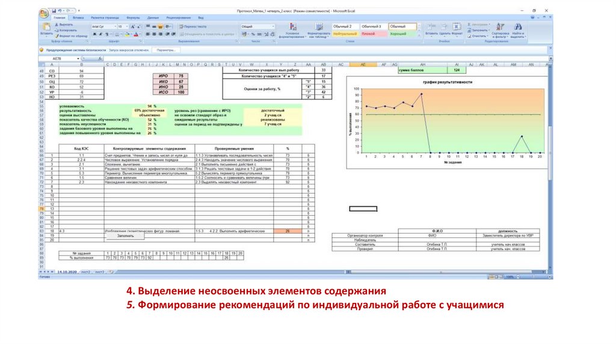The width and height of the screenshot is (616, 345).
Task: Click the Очистить eraser command
Action: [x=477, y=35]
